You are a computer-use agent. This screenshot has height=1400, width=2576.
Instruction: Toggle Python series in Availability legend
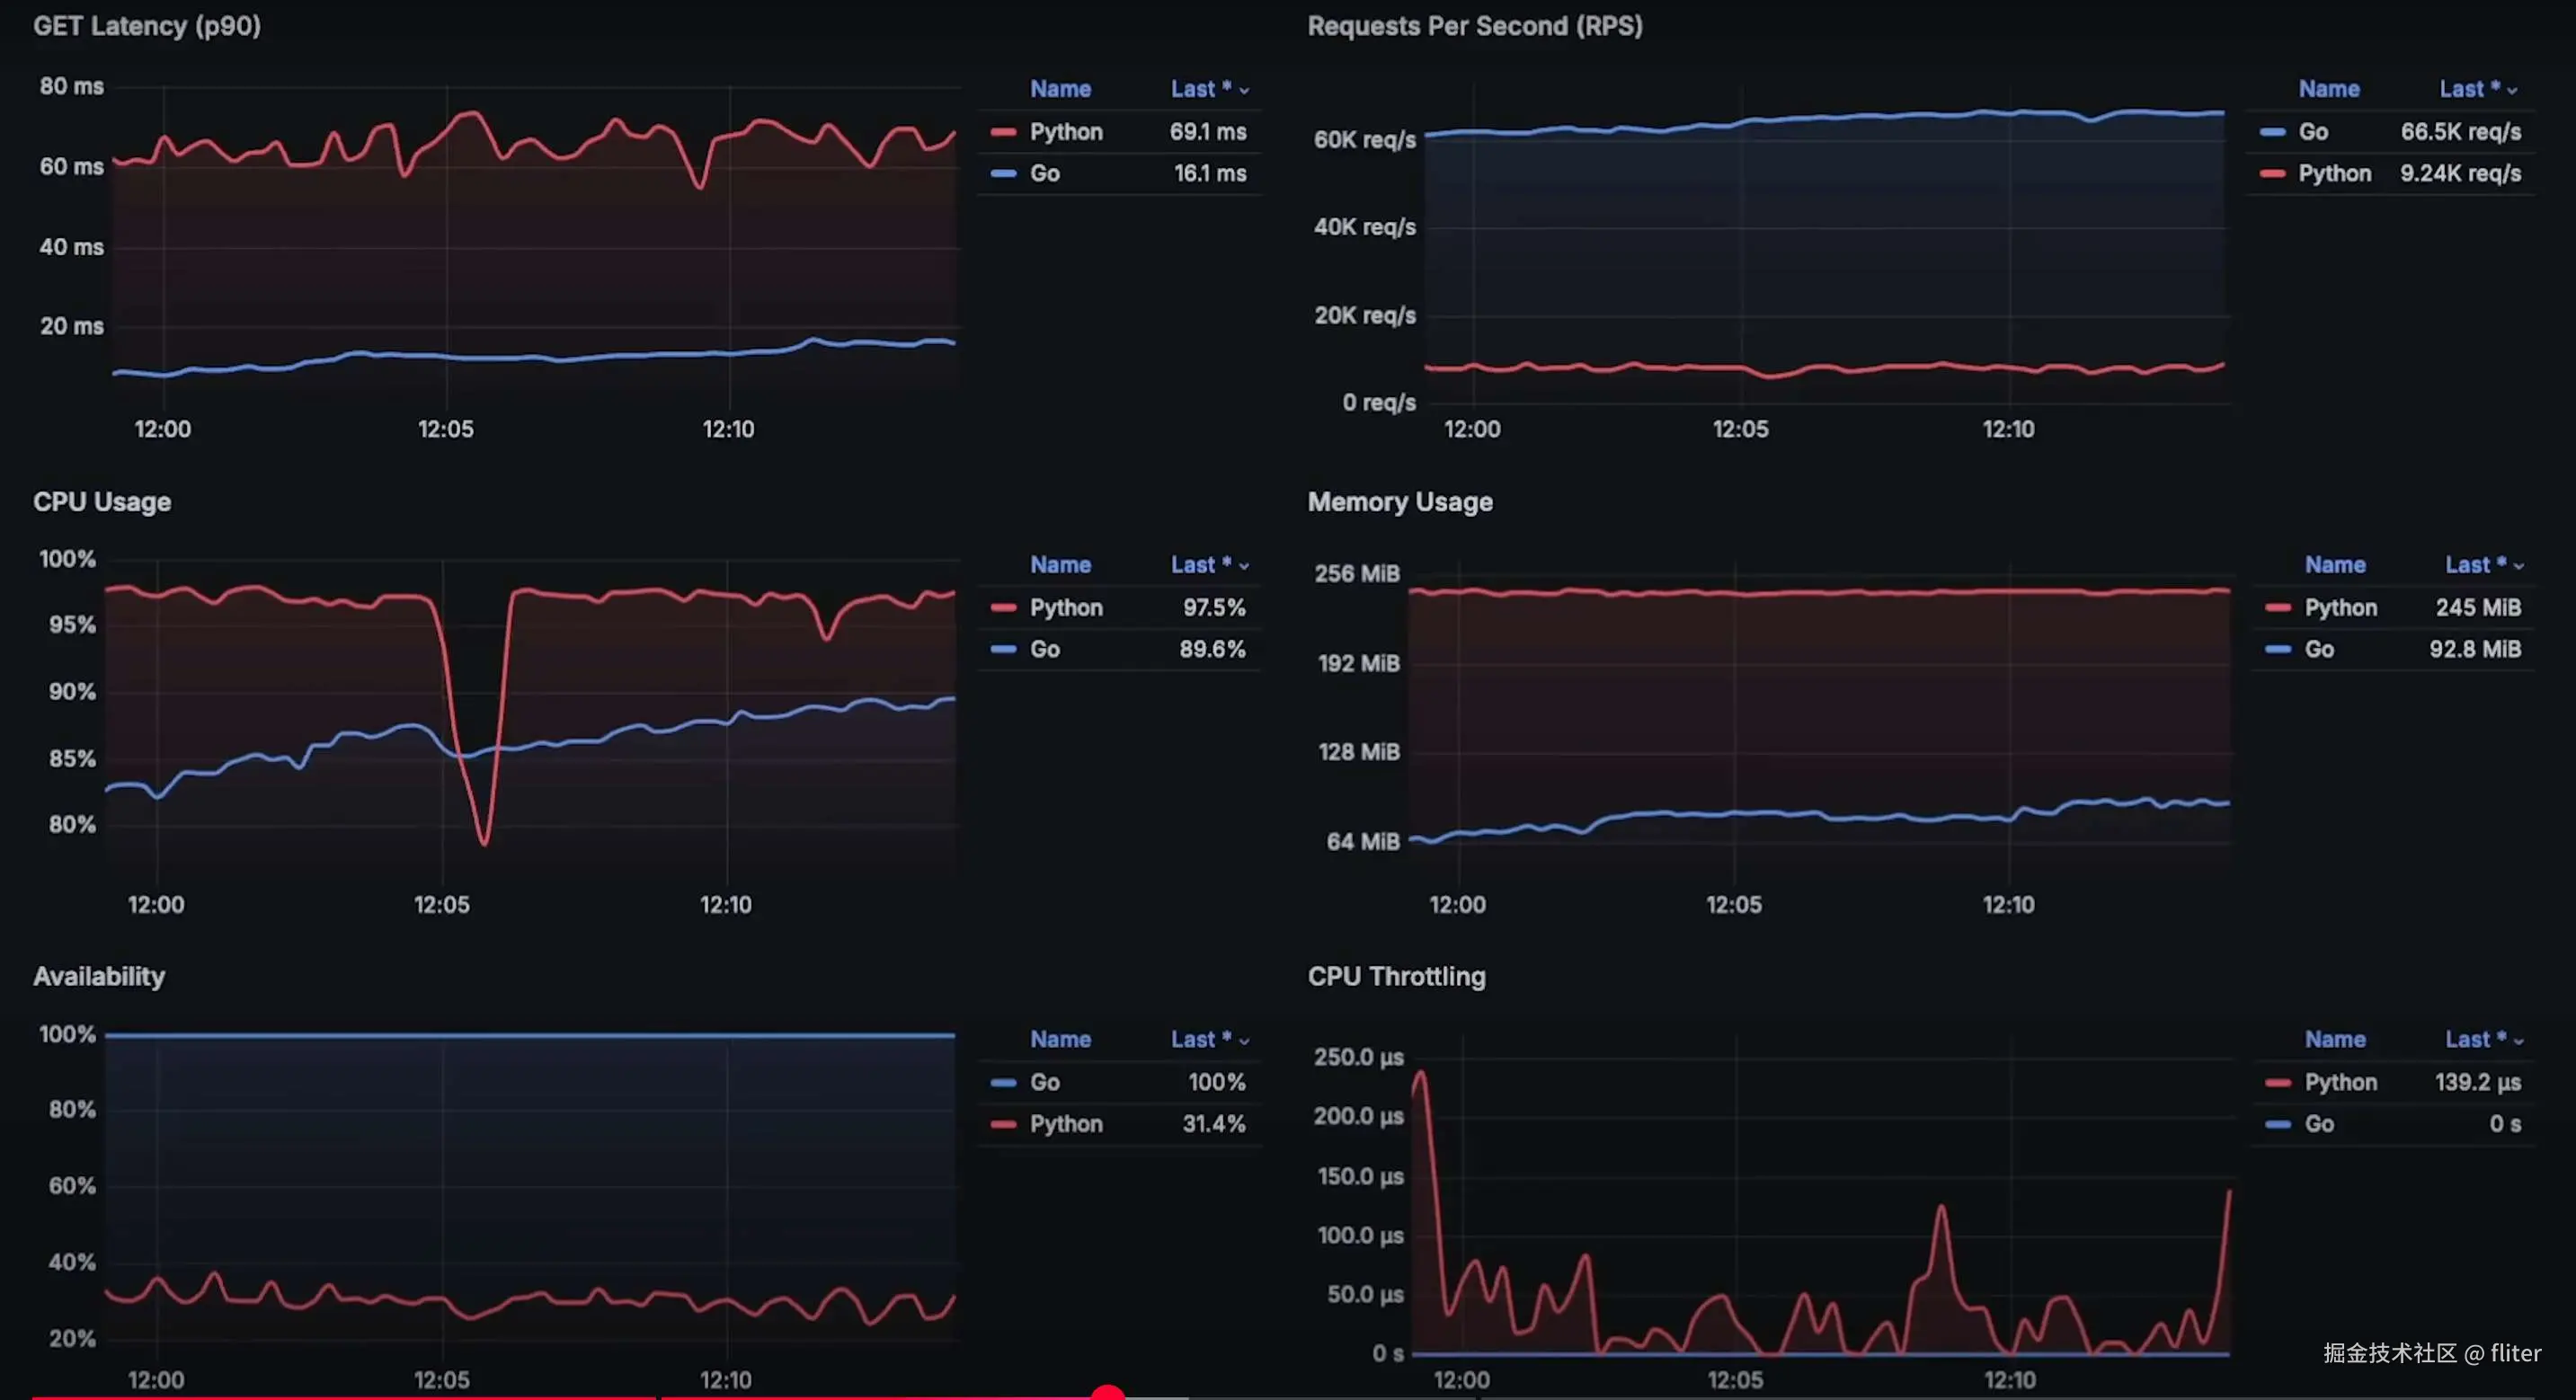click(x=1066, y=1125)
